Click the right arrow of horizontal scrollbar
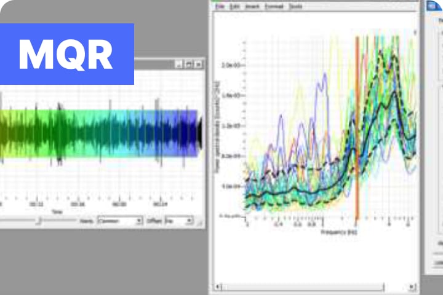Screen dimensions: 443x295 pyautogui.click(x=412, y=287)
